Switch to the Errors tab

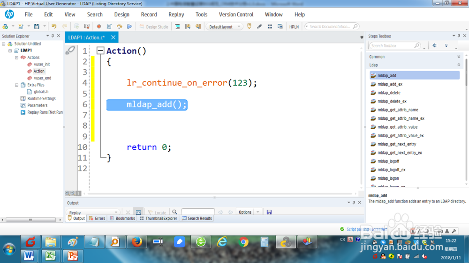(97, 219)
